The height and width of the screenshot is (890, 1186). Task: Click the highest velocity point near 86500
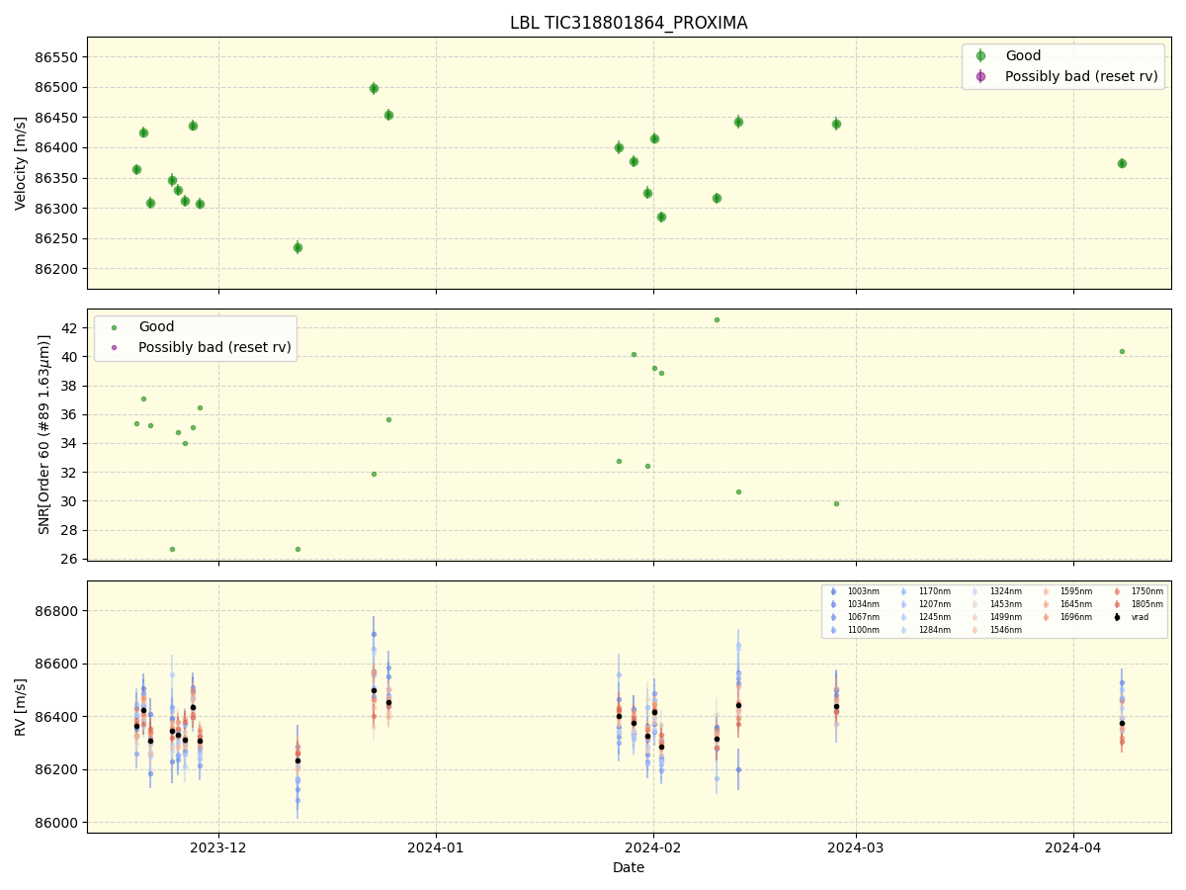[374, 88]
